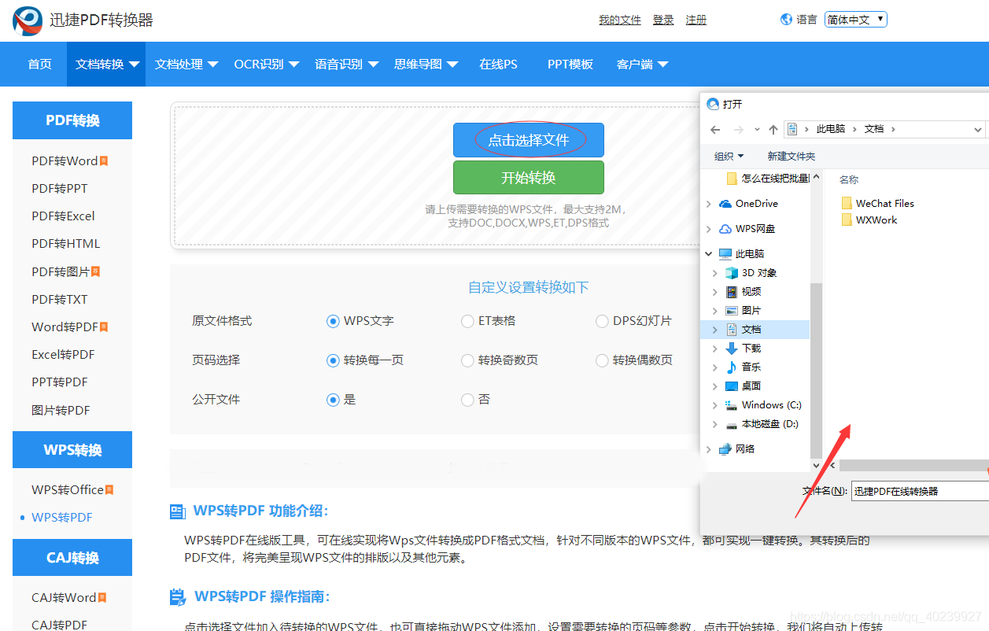Go to 首页 in the nav bar

tap(40, 65)
